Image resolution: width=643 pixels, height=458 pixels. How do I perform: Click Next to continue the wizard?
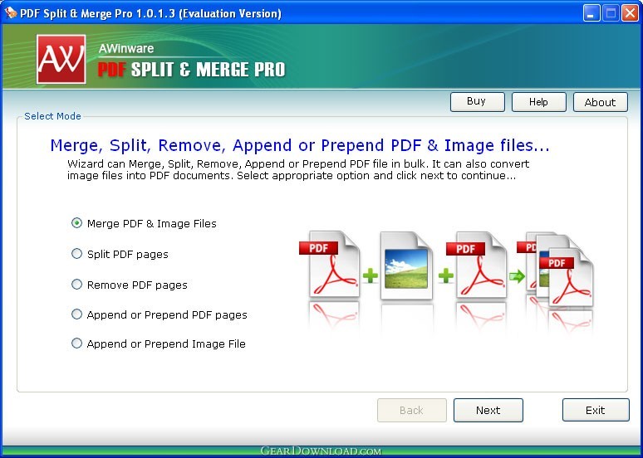[488, 410]
